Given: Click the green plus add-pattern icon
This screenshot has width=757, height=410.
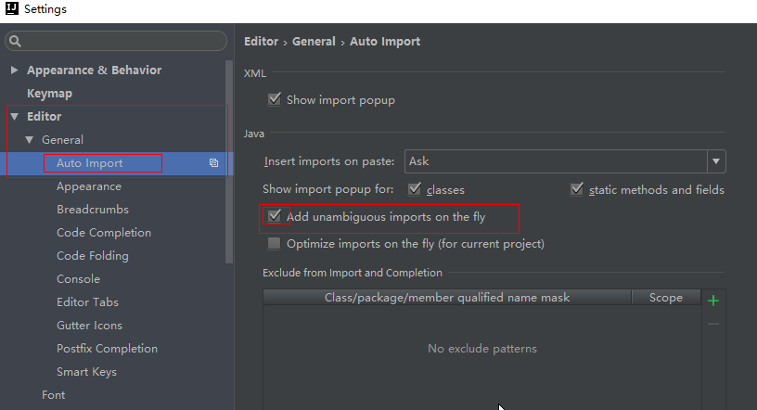Looking at the screenshot, I should pos(713,301).
